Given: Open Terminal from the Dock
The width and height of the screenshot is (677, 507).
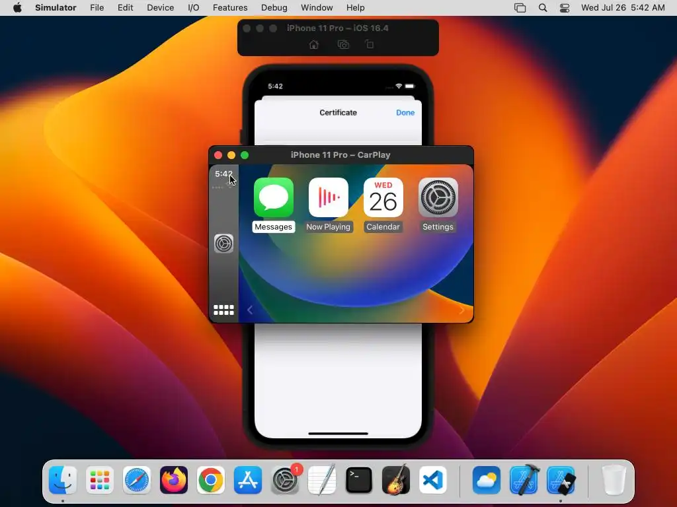Looking at the screenshot, I should [359, 480].
